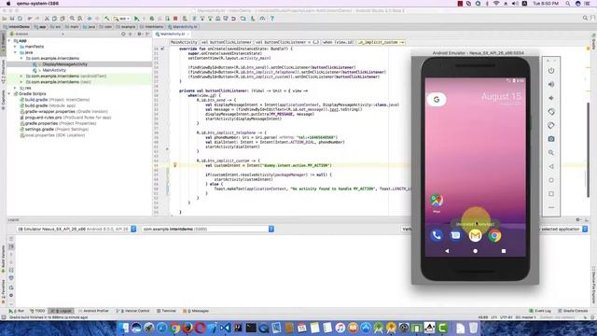The width and height of the screenshot is (597, 336).
Task: Take a screenshot with the emulator camera icon
Action: (551, 139)
